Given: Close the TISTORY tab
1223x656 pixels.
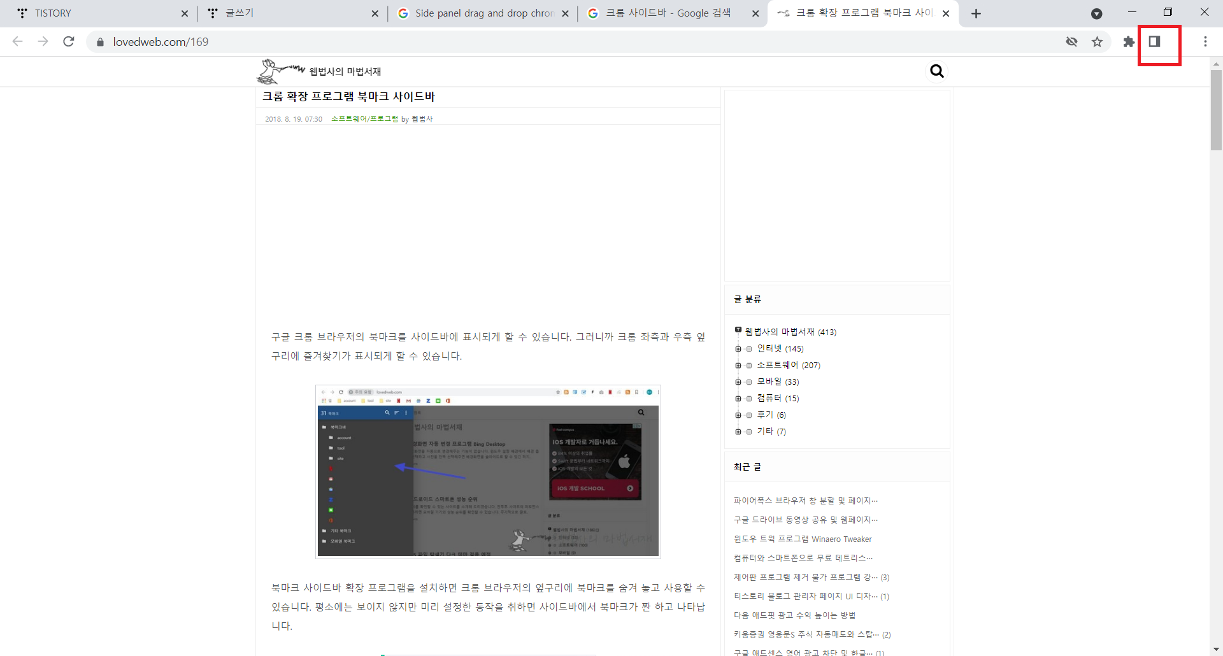Looking at the screenshot, I should pyautogui.click(x=184, y=13).
